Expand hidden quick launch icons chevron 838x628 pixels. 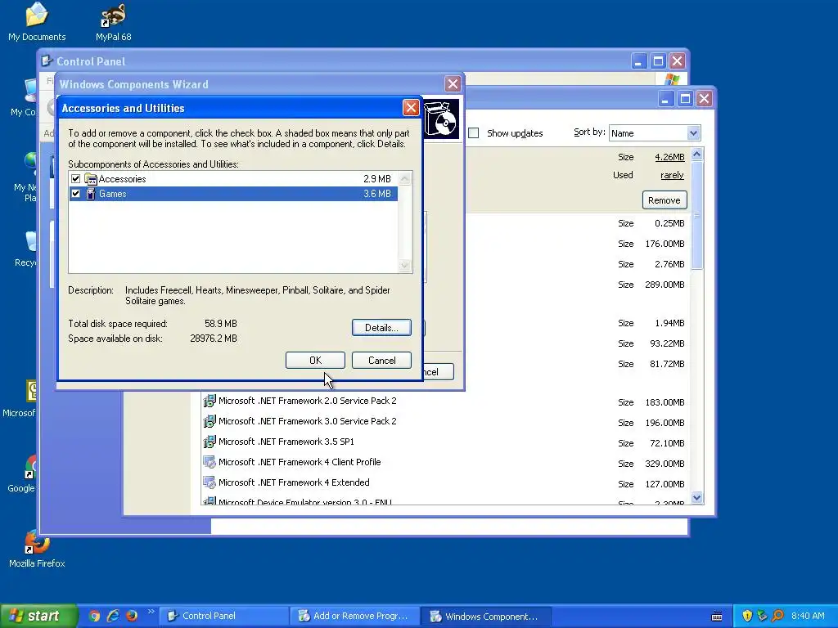point(151,612)
